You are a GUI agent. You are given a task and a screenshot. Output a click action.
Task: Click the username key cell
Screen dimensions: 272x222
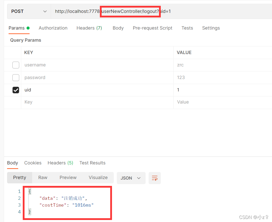(x=97, y=65)
